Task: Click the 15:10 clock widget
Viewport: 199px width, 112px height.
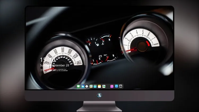Action: (47, 60)
